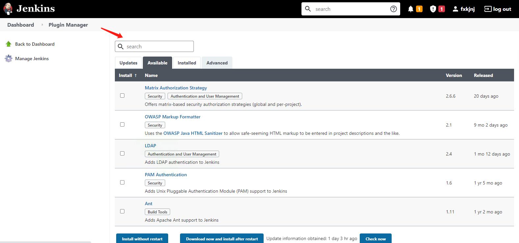Screen dimensions: 519x243
Task: Open Matrix Authorization Strategy plugin link
Action: (x=176, y=88)
